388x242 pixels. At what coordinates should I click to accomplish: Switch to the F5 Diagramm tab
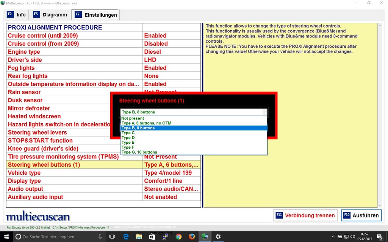(x=50, y=15)
